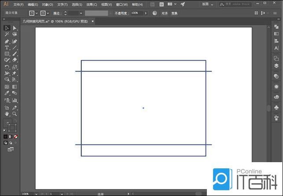Pick the Rectangle tool
Screen dimensions: 283x196
pyautogui.click(x=7, y=54)
